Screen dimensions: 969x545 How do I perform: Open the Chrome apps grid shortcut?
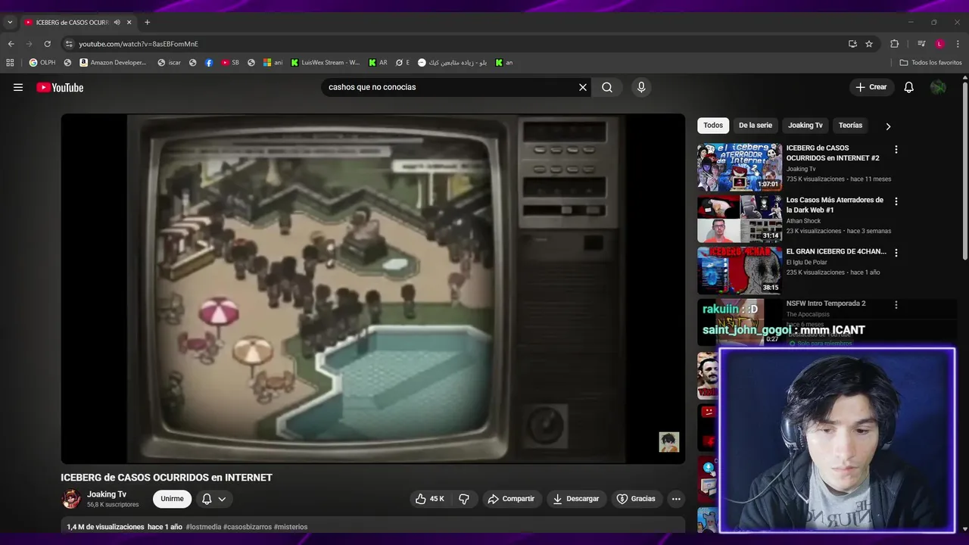[x=10, y=63]
